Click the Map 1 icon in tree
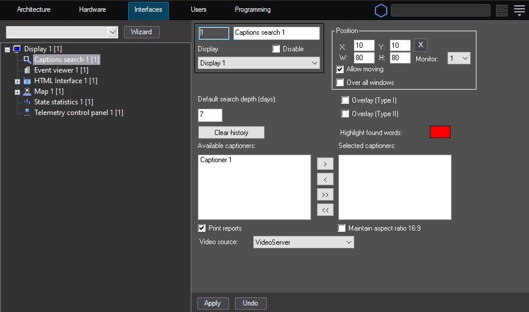 tap(27, 91)
